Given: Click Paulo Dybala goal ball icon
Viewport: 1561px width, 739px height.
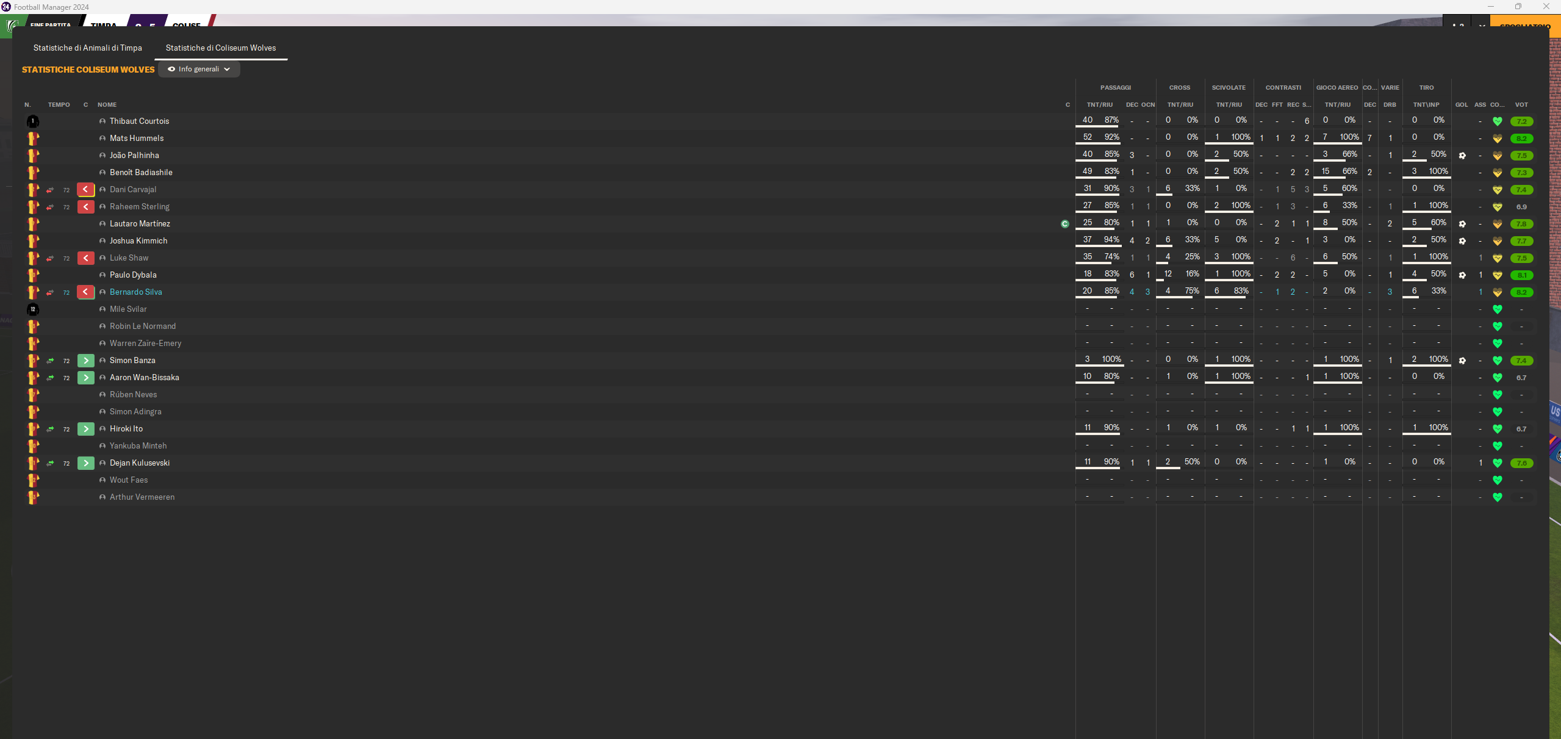Looking at the screenshot, I should (x=1462, y=275).
